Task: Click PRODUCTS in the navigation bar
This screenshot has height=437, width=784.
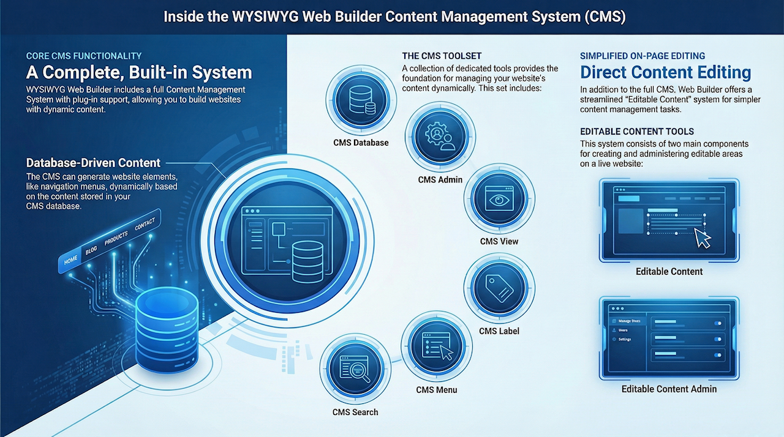Action: (116, 237)
